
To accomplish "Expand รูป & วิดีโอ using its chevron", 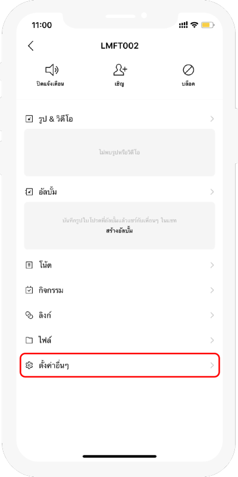I will tap(212, 119).
